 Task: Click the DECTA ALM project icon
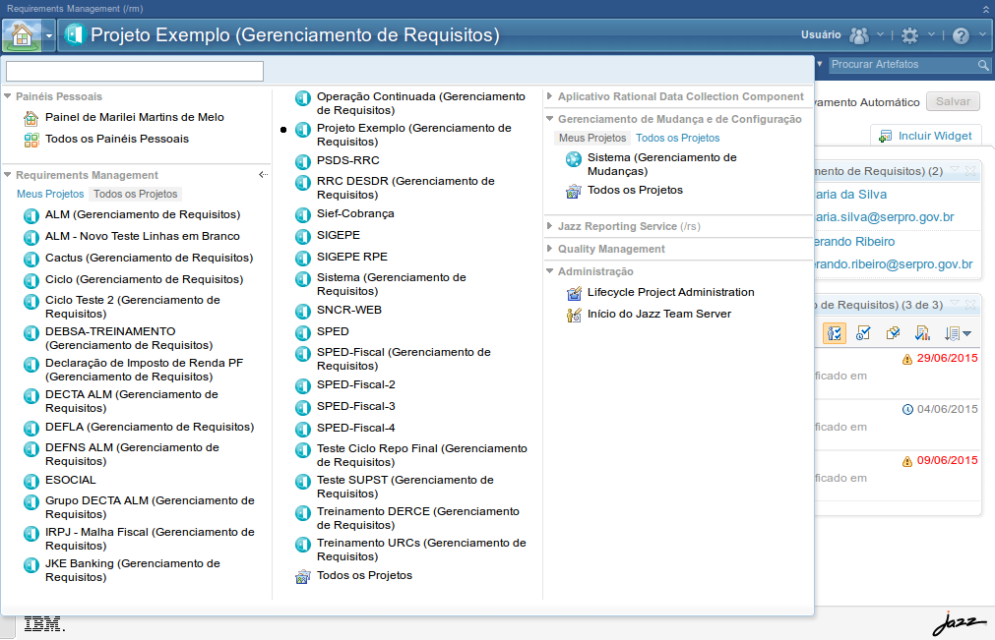tap(31, 396)
